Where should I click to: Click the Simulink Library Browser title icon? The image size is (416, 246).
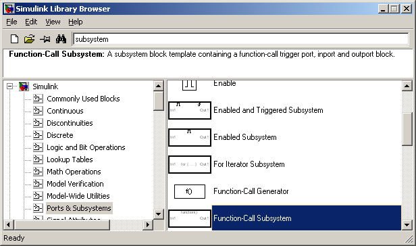[x=9, y=9]
